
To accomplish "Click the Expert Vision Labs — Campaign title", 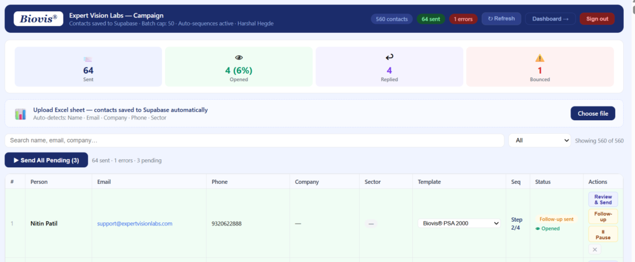I will [116, 15].
